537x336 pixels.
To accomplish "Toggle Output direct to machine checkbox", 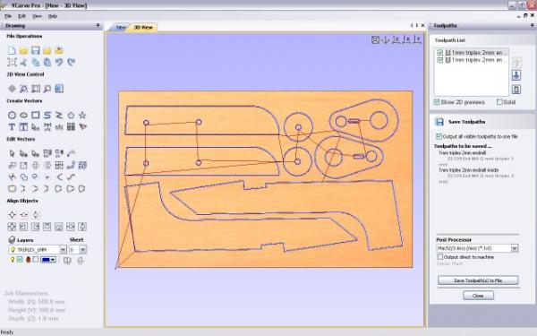I will pos(439,257).
